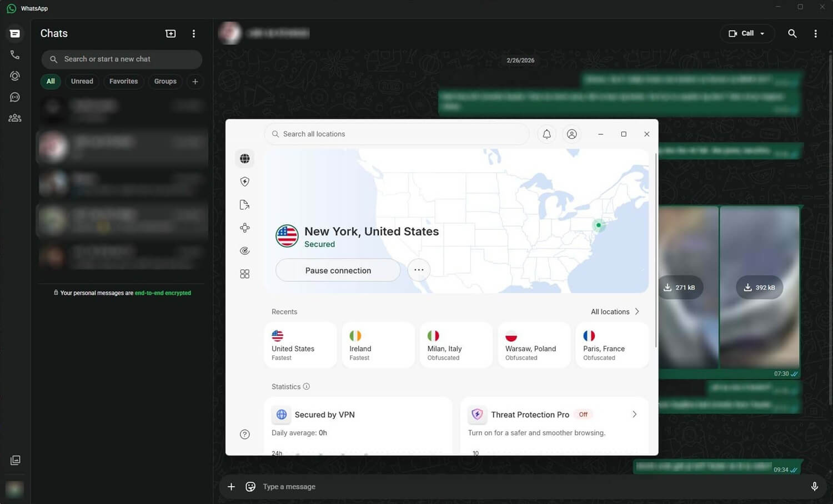Connect to Milan, Italy recent location

pos(456,345)
